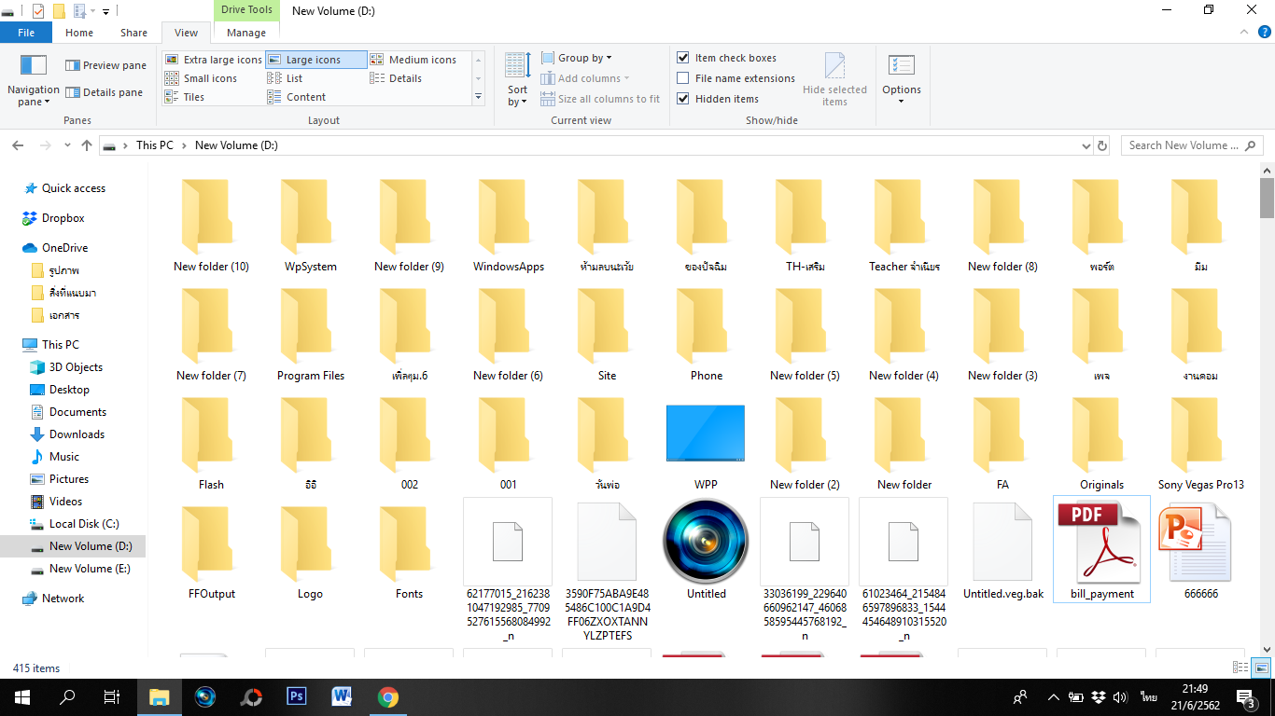Switch to the Home ribbon tab

79,33
